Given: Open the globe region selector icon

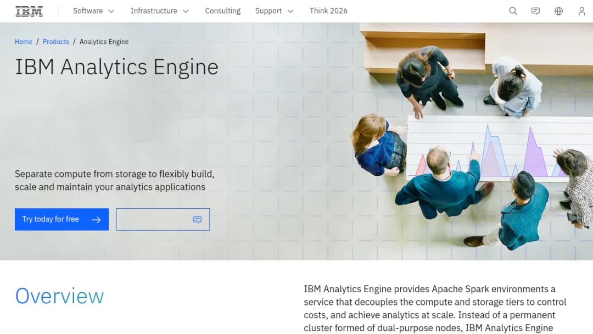Looking at the screenshot, I should tap(558, 12).
